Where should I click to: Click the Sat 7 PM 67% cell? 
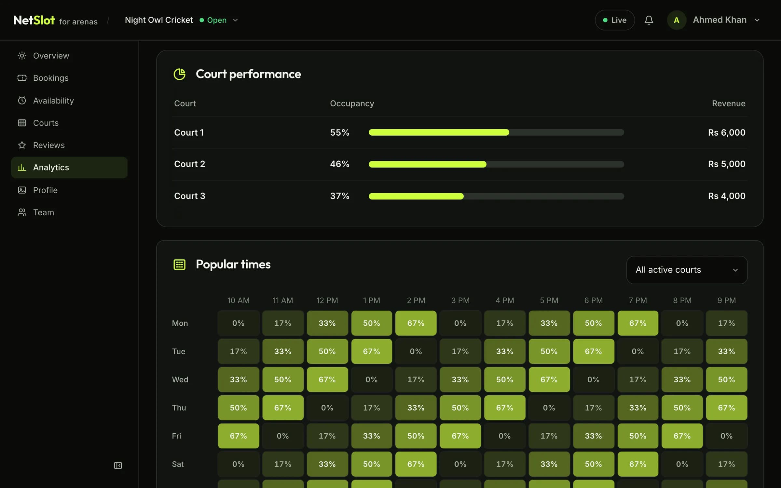coord(637,464)
